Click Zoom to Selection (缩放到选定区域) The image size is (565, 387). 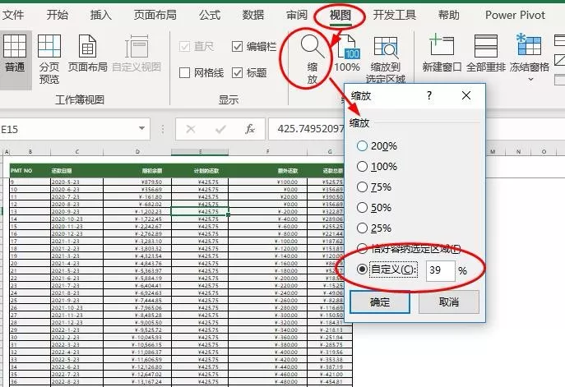click(386, 59)
